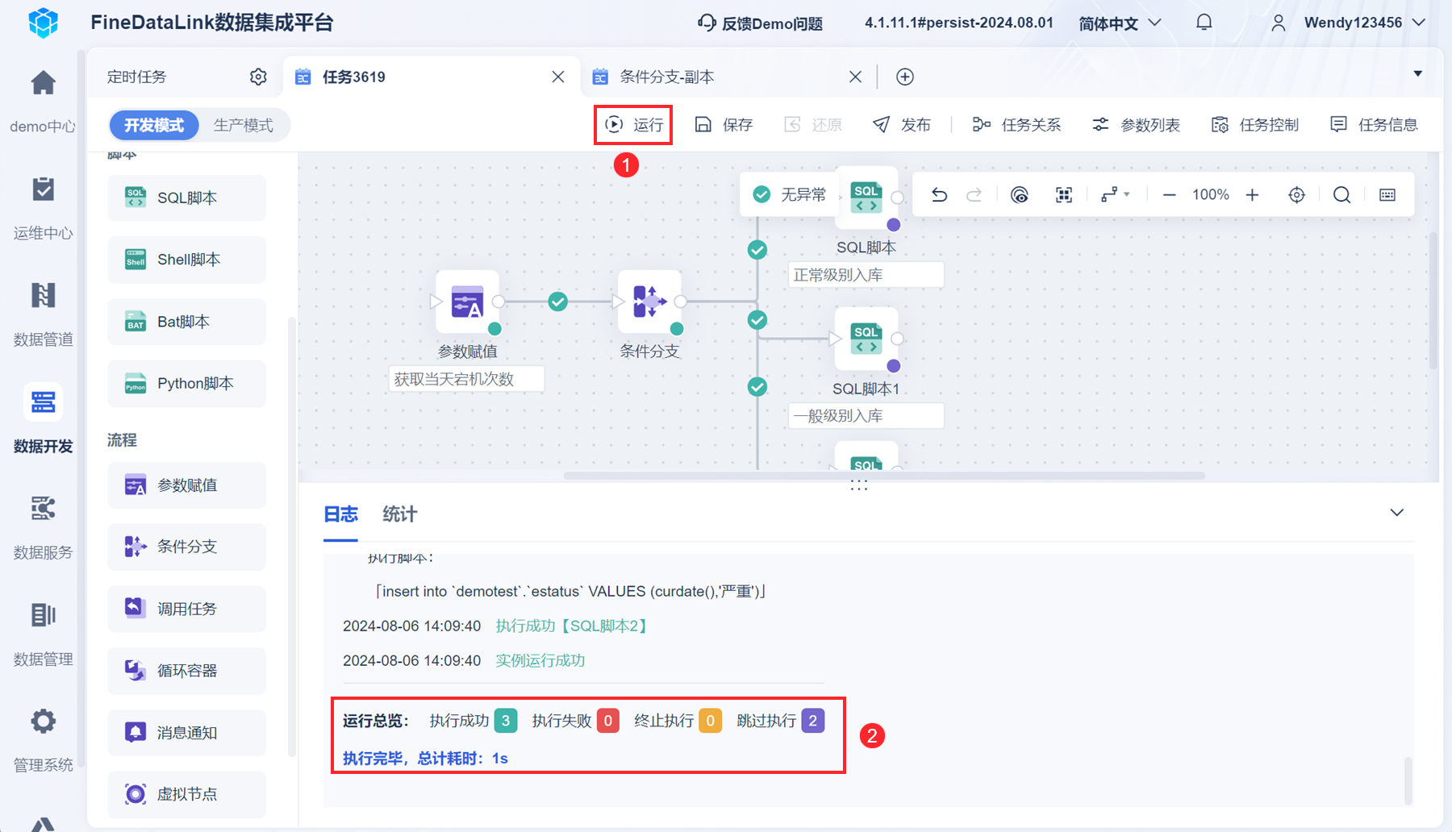Click the swirl icon next to redo

coord(1020,194)
